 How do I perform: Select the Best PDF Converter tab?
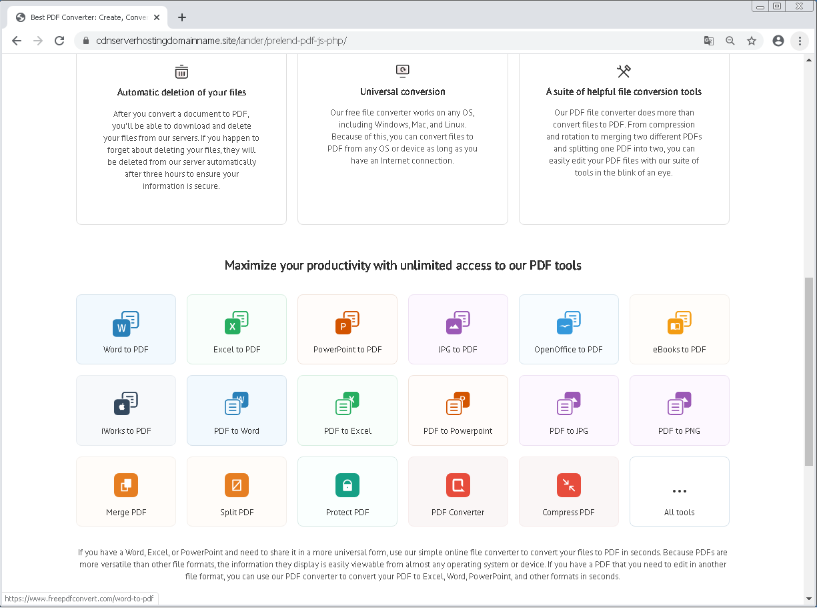coord(88,17)
